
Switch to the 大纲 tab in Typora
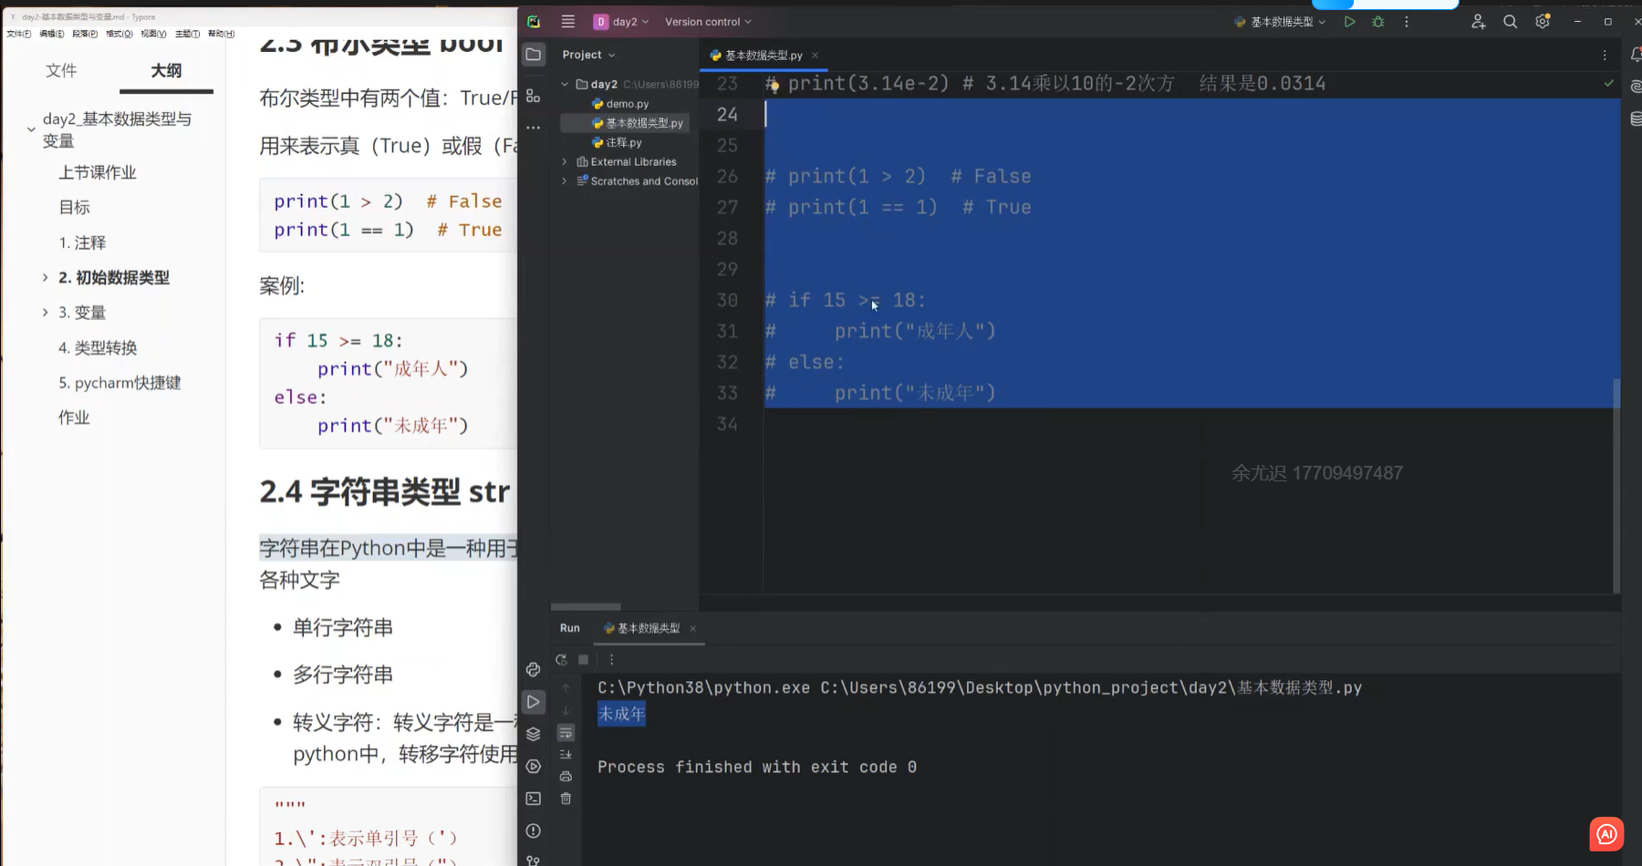(166, 70)
